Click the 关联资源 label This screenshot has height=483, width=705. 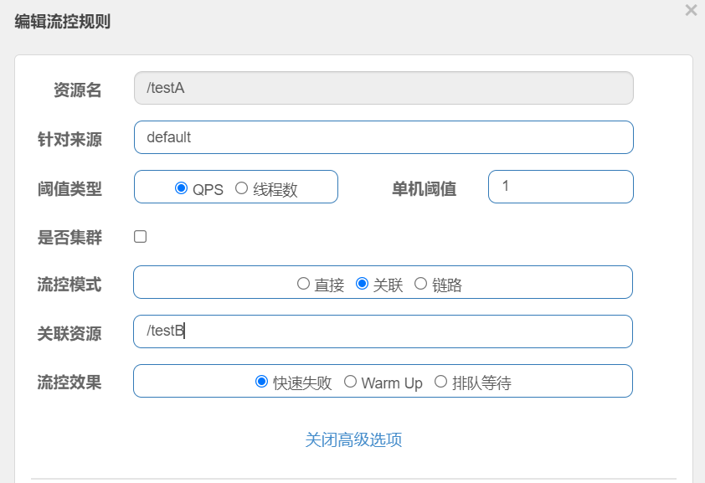pyautogui.click(x=69, y=334)
